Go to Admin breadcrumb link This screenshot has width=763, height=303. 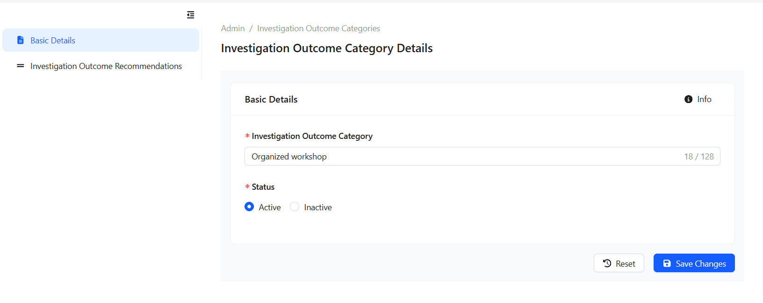(233, 28)
